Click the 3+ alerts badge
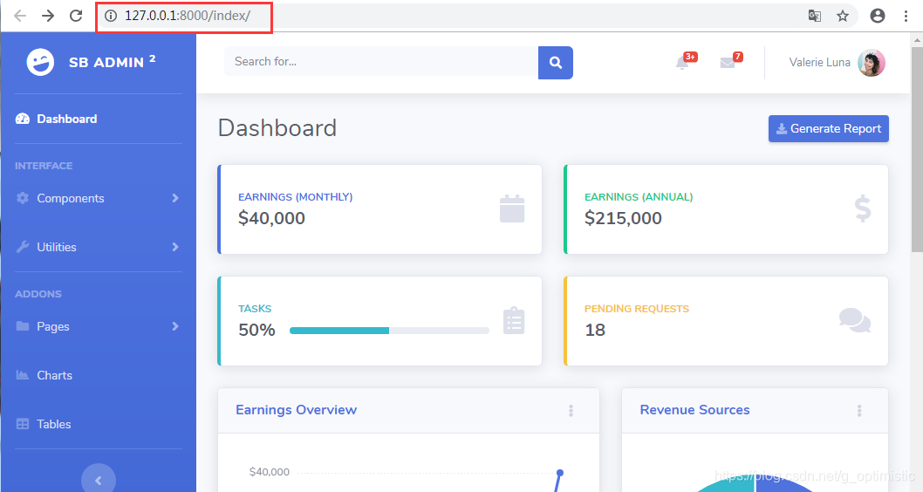The width and height of the screenshot is (923, 492). tap(690, 57)
